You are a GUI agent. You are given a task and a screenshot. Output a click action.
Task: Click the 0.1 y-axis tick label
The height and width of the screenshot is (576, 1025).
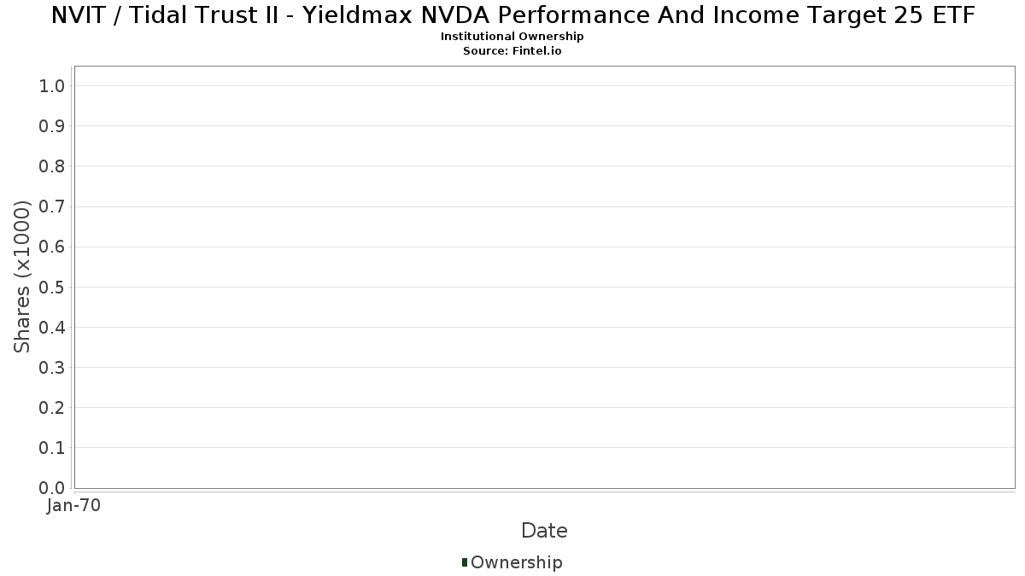(x=52, y=448)
